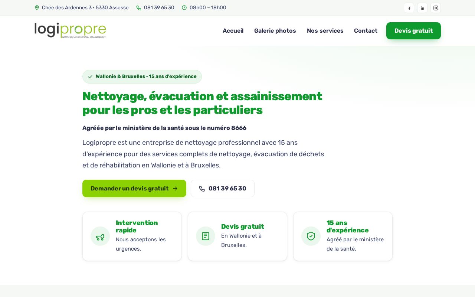Click the green Devis gratuit header button

click(x=413, y=31)
